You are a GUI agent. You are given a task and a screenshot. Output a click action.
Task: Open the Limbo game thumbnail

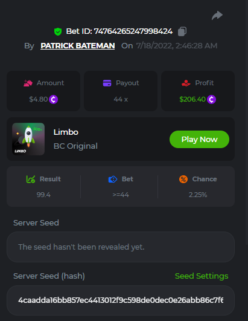28,139
